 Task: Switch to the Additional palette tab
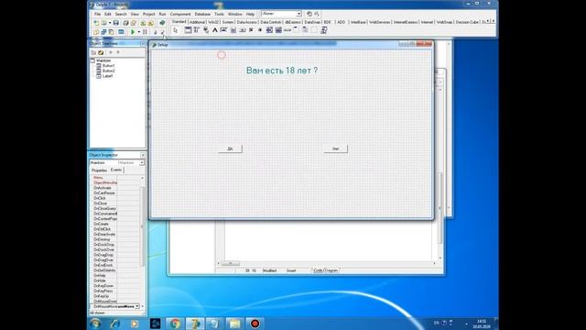coord(197,22)
